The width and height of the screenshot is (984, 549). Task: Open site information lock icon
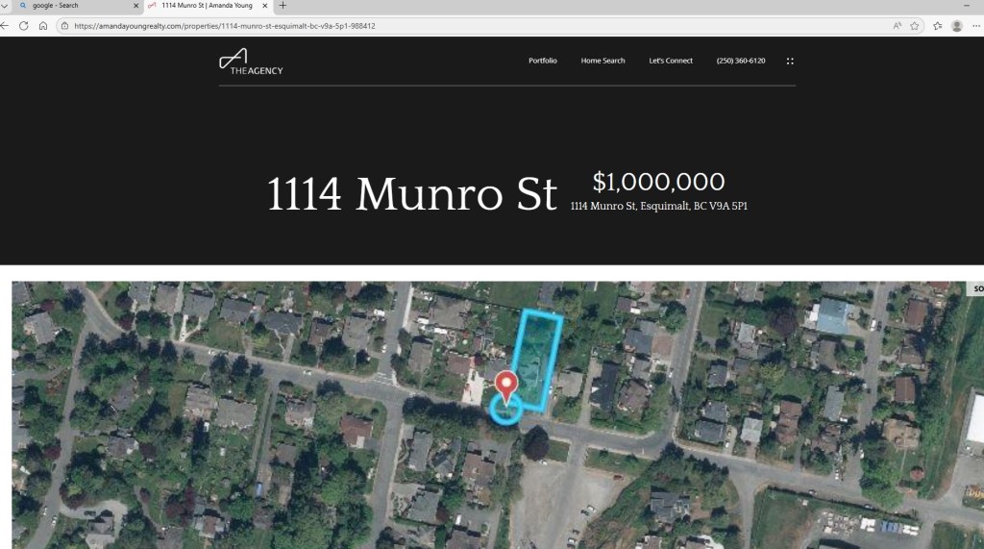(64, 26)
